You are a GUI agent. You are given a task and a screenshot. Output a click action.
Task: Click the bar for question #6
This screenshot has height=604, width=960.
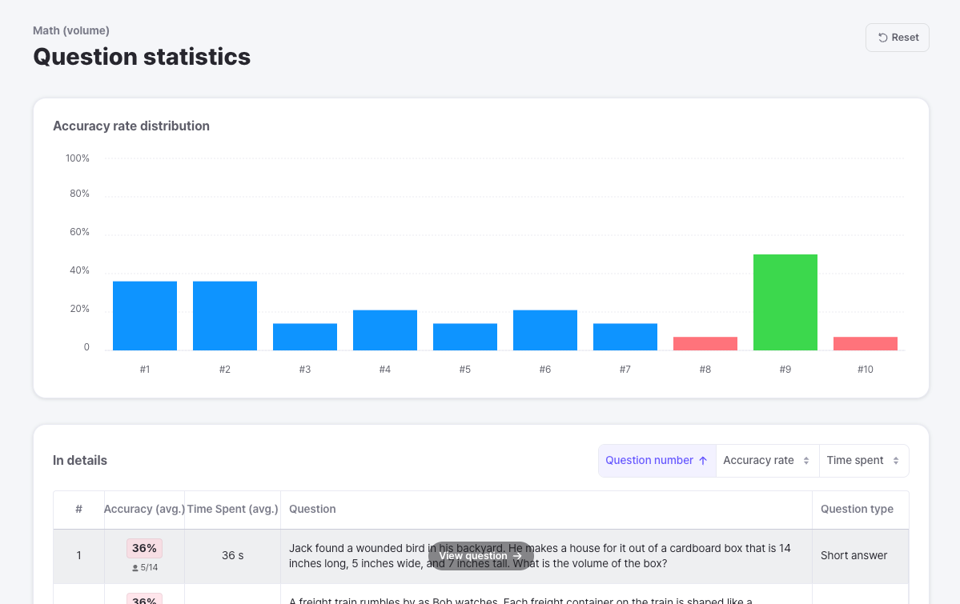point(545,330)
